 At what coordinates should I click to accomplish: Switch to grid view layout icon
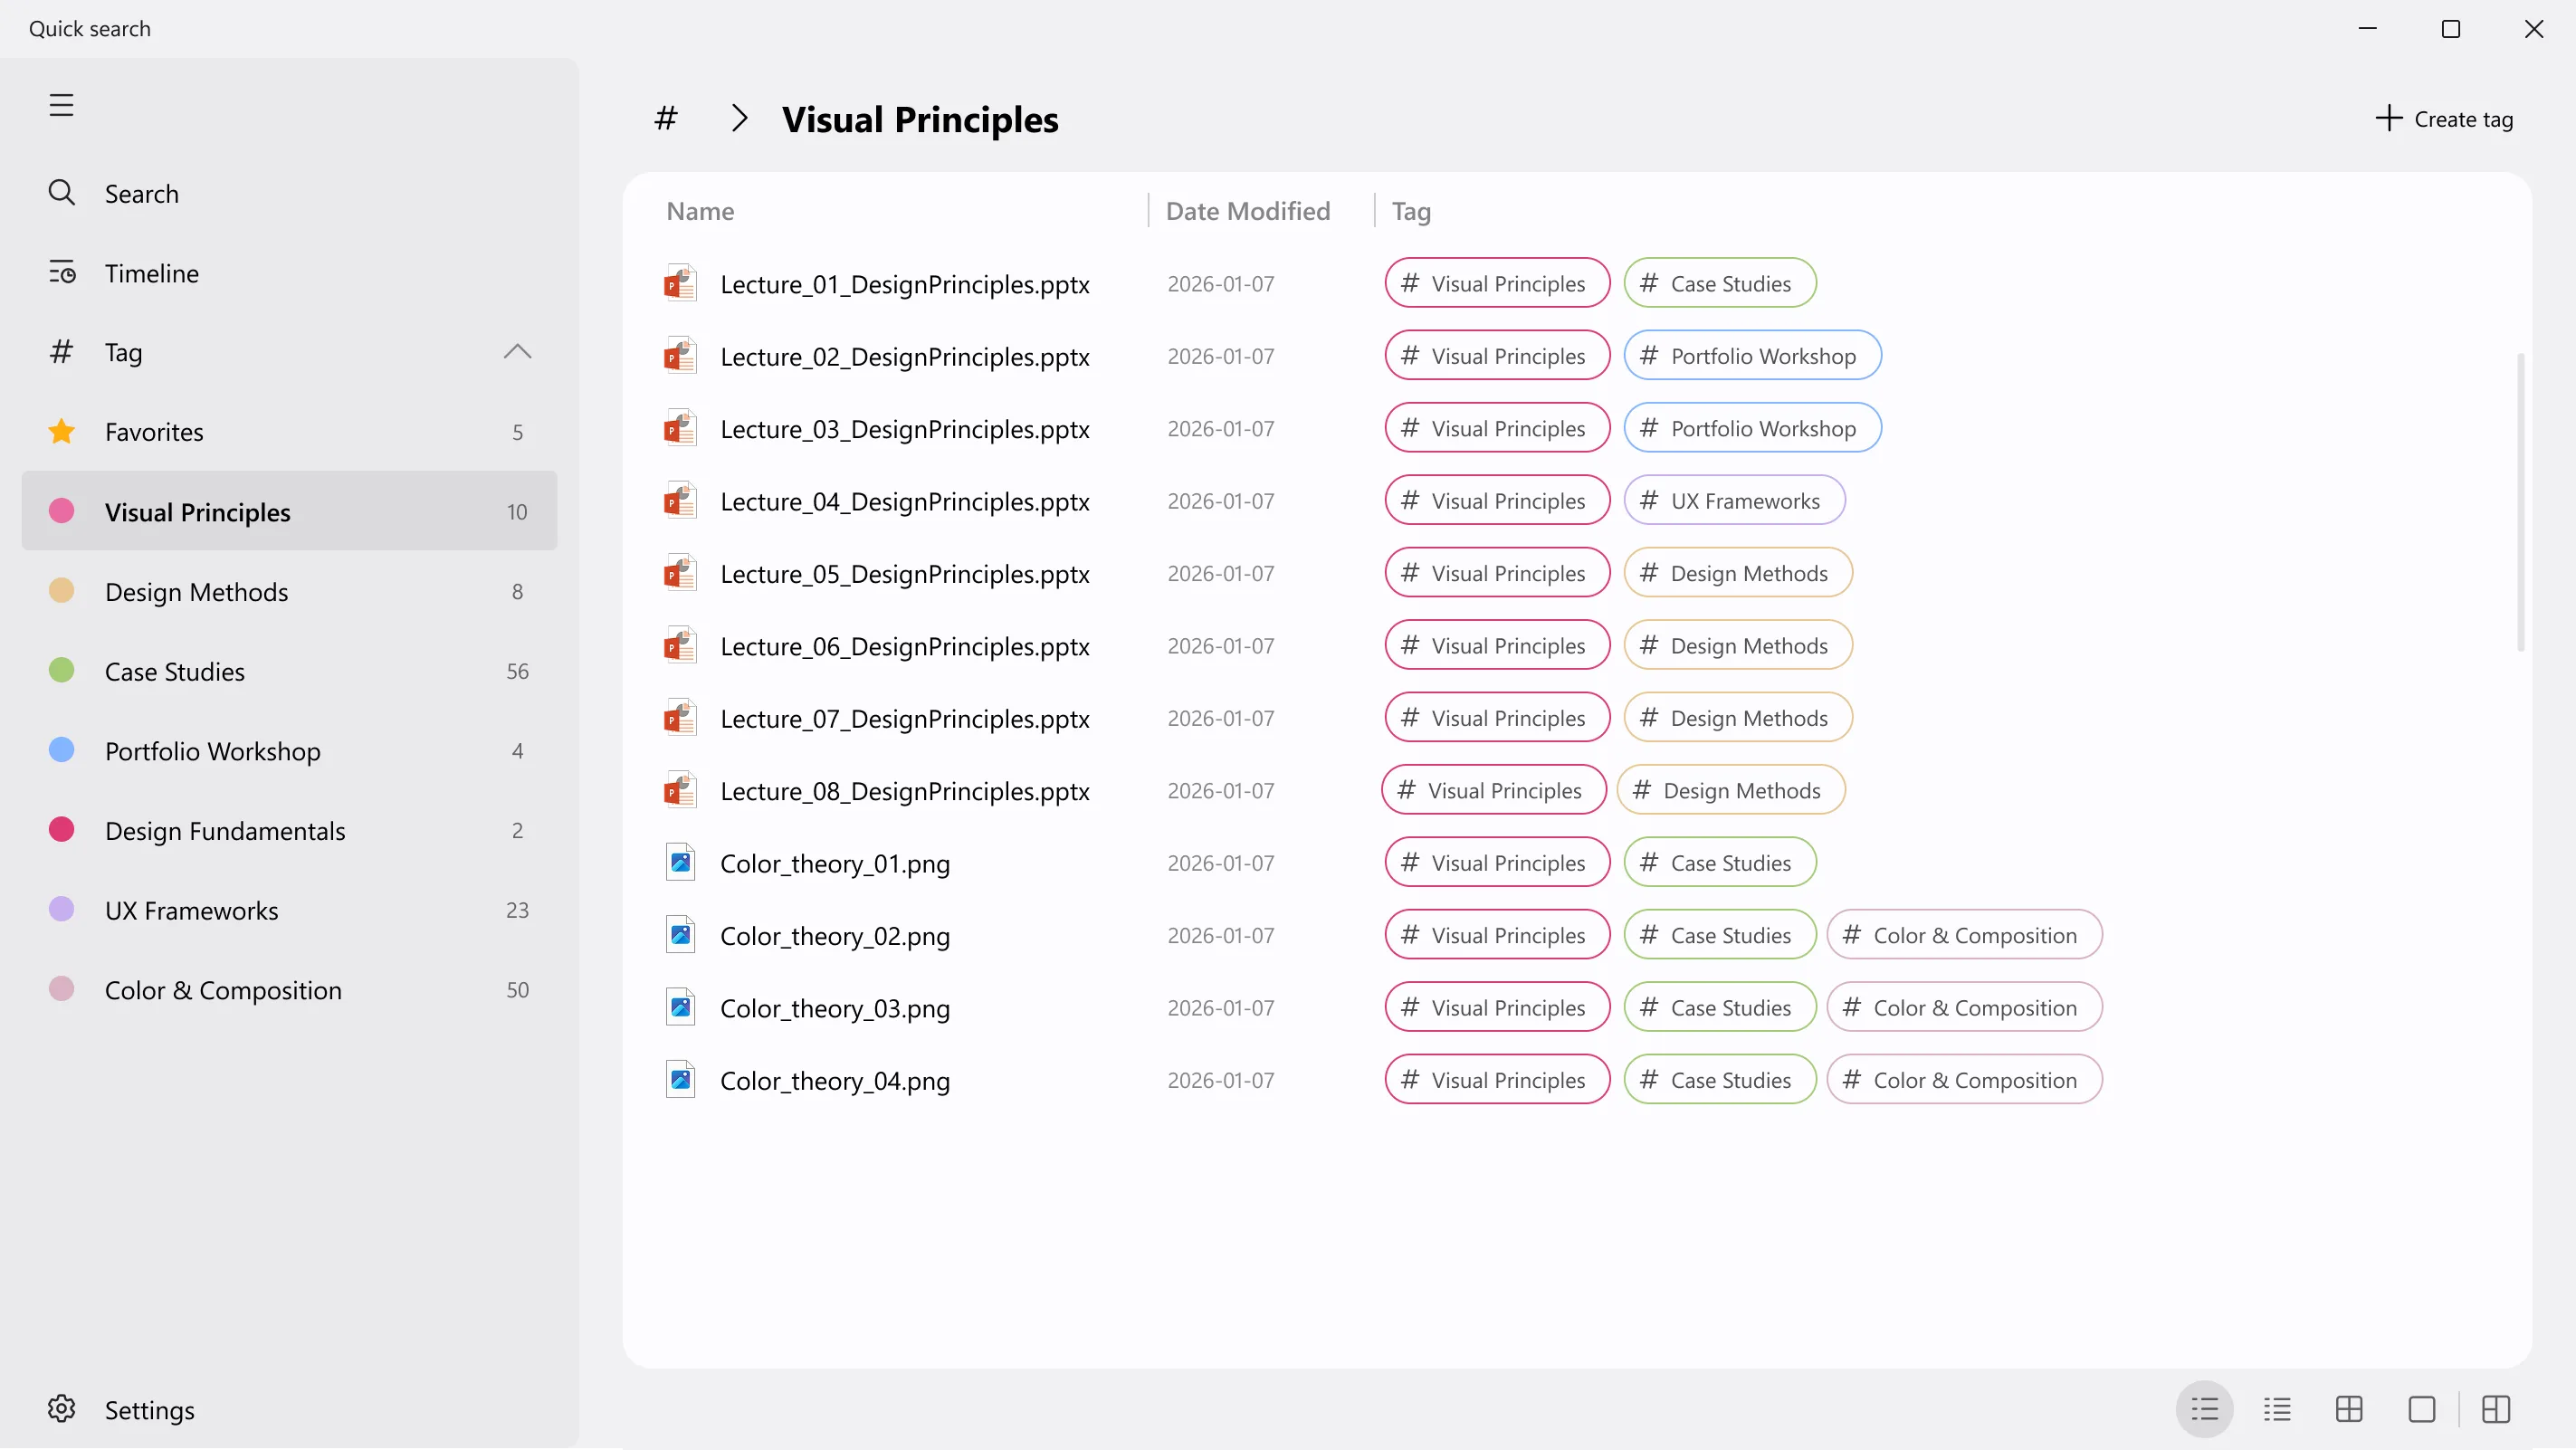(x=2349, y=1409)
